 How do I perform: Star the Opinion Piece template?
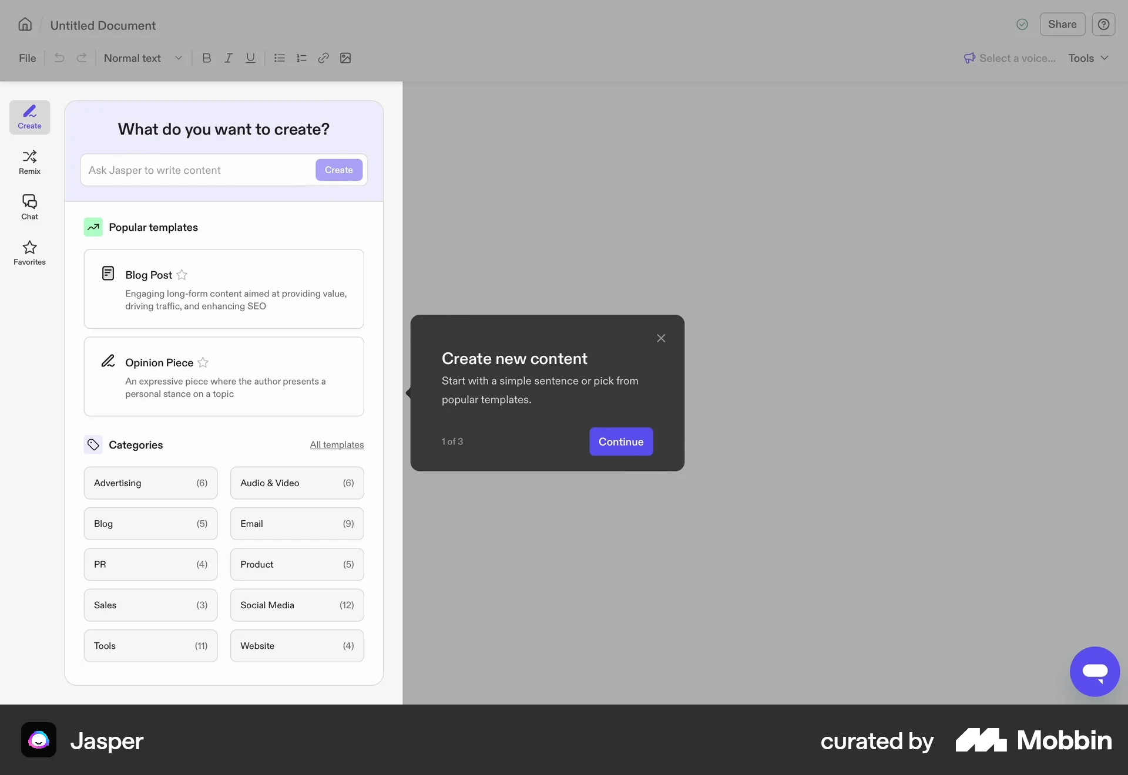[203, 362]
